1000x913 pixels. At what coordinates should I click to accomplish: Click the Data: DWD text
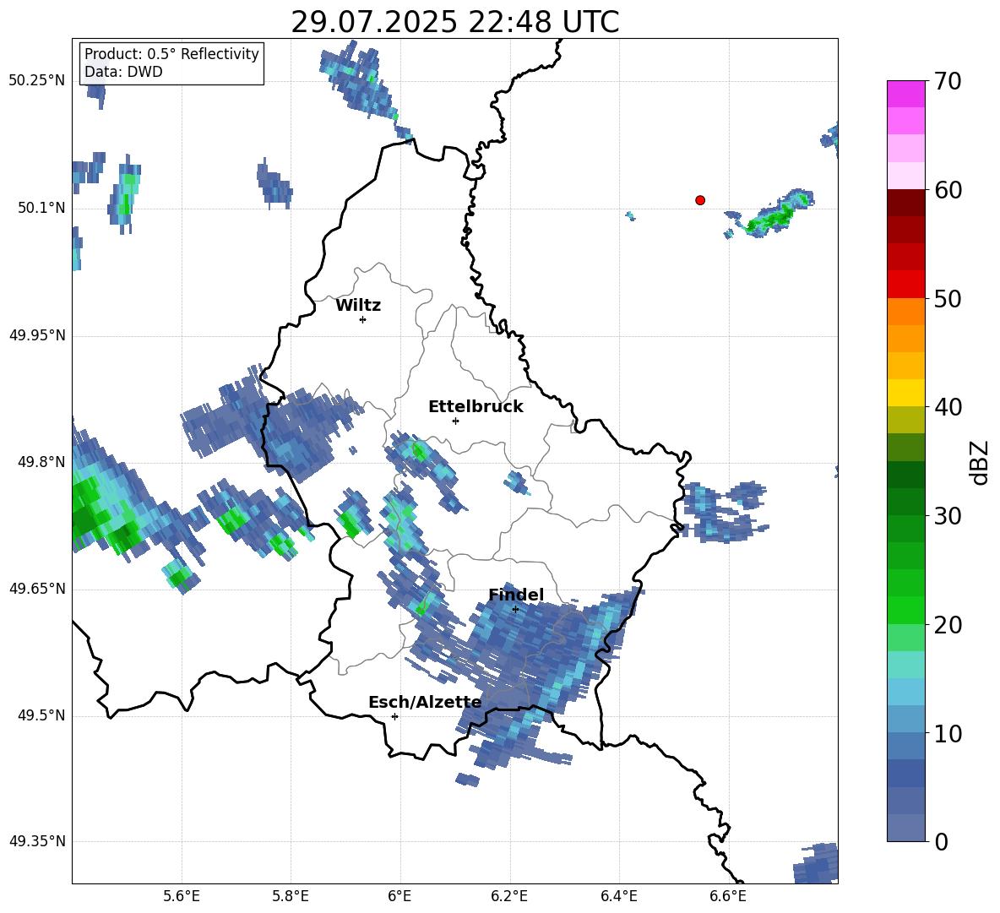coord(123,72)
